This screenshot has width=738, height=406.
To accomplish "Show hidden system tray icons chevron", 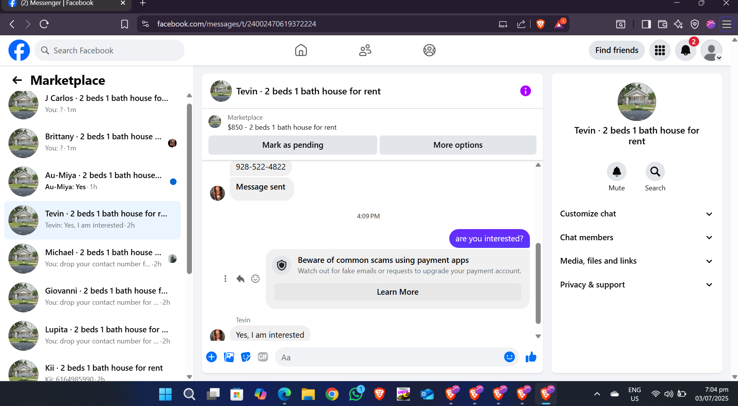I will click(x=597, y=394).
